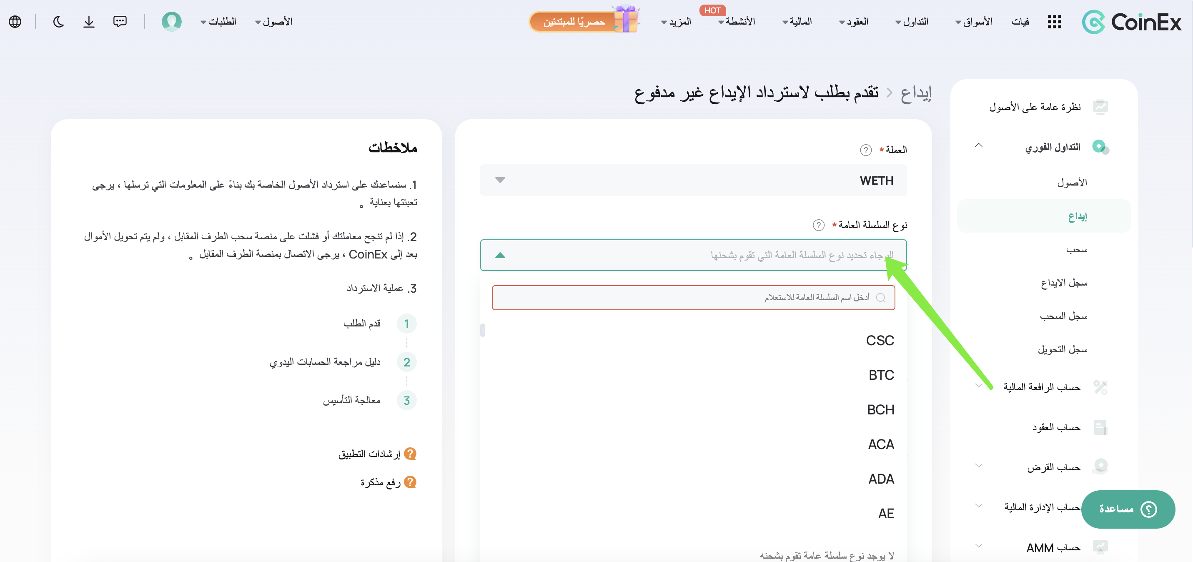This screenshot has height=562, width=1193.
Task: Expand حساب الإدارة المالية sidebar section
Action: click(978, 505)
